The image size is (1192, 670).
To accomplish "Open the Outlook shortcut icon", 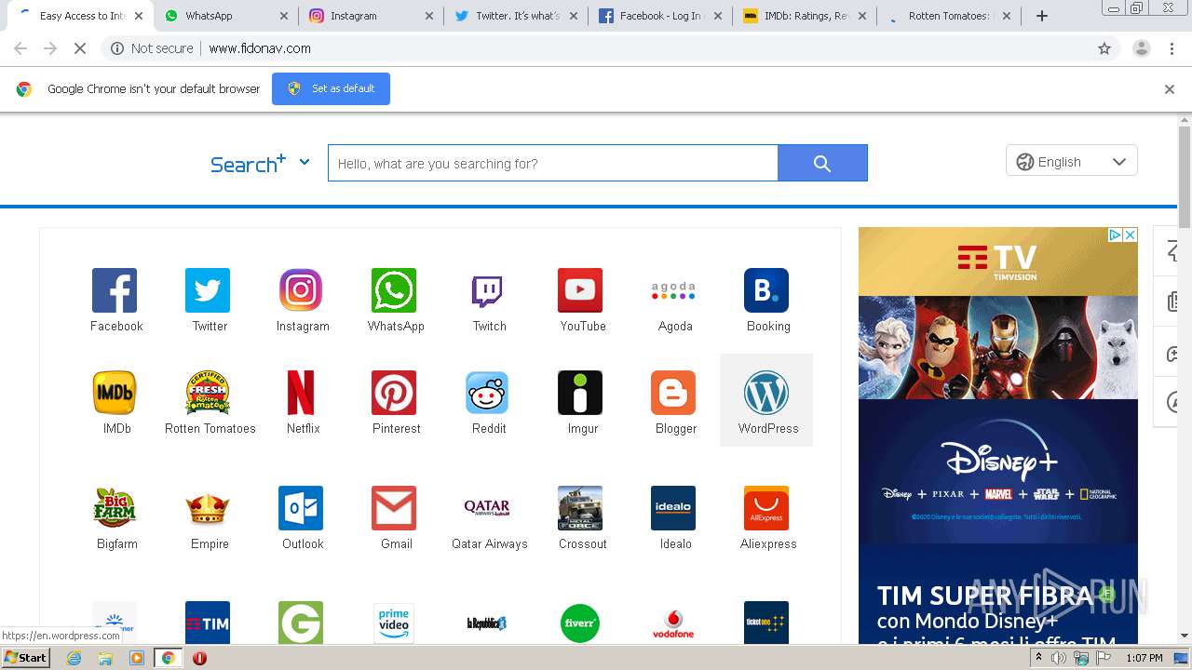I will 301,508.
